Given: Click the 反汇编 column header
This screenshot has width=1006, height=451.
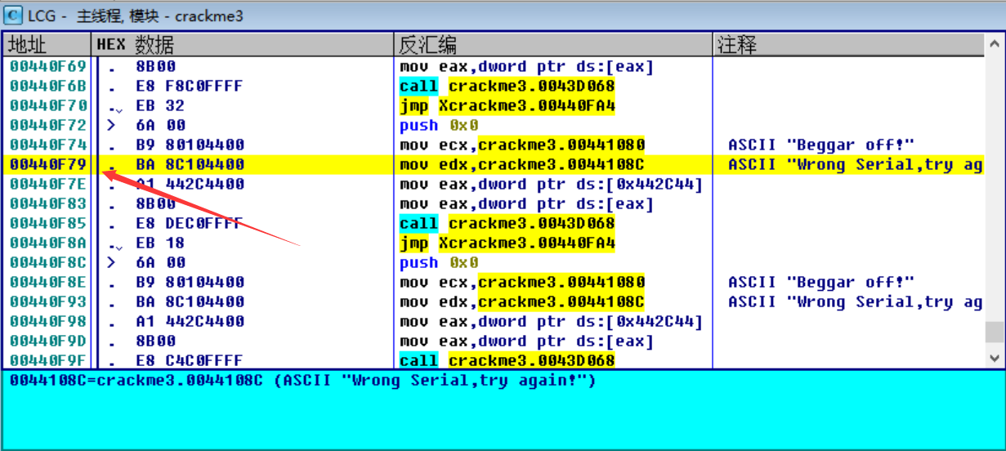Looking at the screenshot, I should [553, 45].
